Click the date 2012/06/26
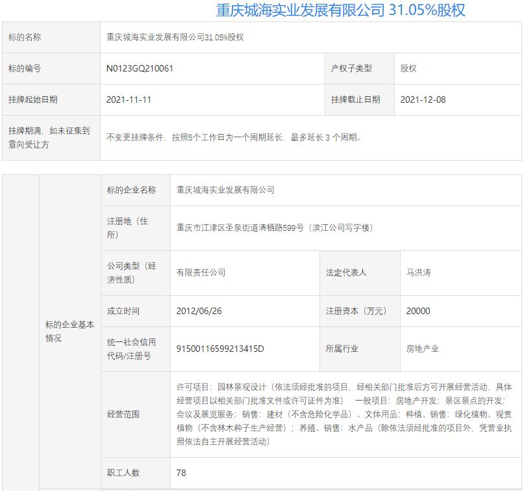The image size is (524, 491). [199, 311]
